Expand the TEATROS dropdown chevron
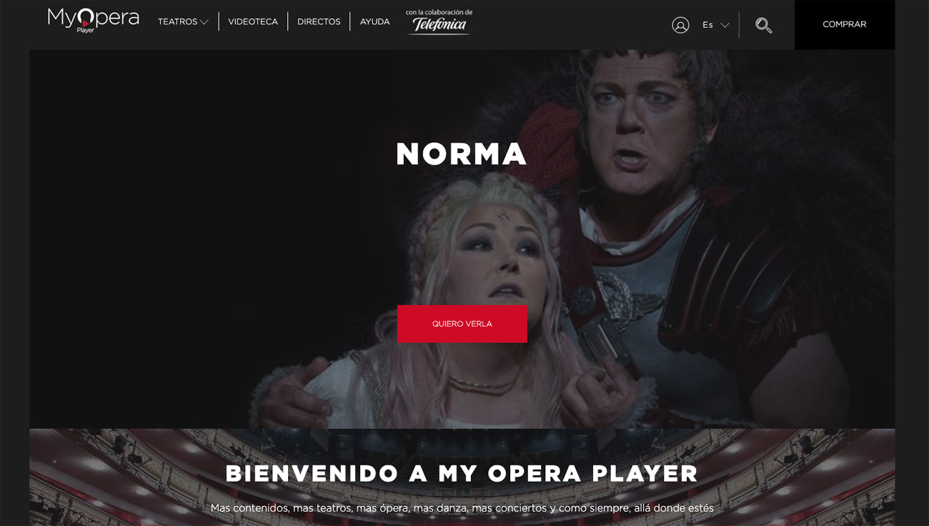 pyautogui.click(x=204, y=22)
